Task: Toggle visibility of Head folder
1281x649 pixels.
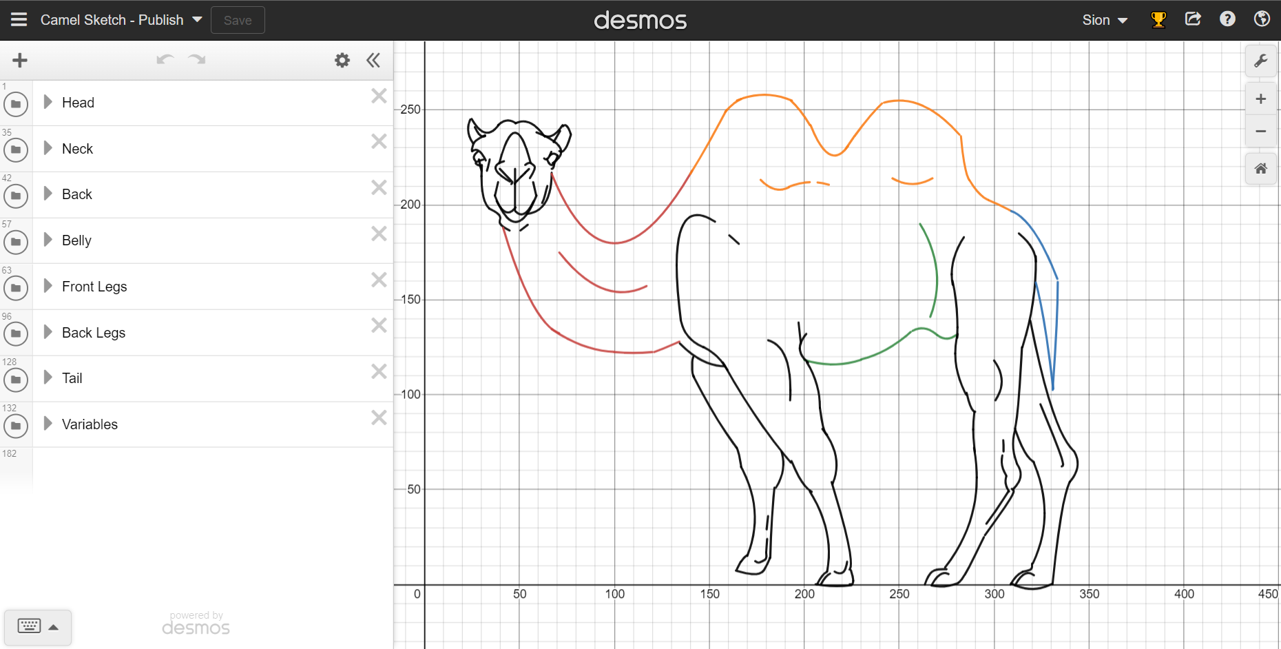Action: (16, 104)
